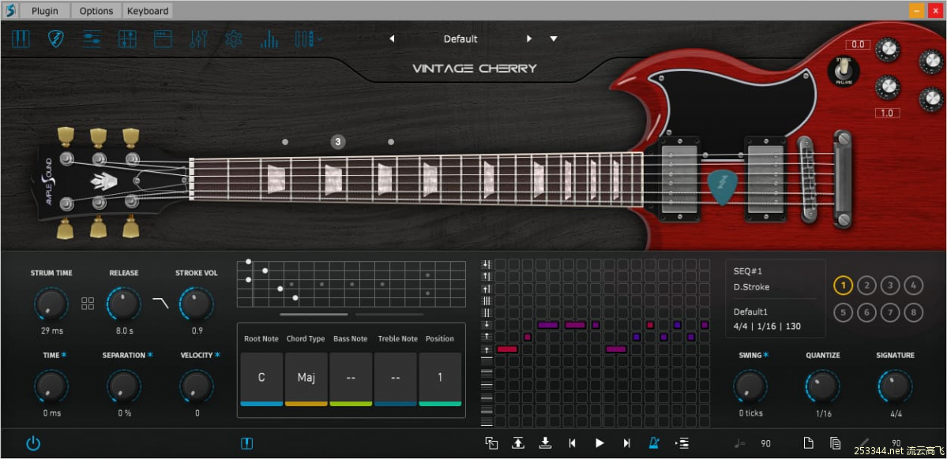Image resolution: width=947 pixels, height=459 pixels.
Task: Click the tempo note-equals icon
Action: tap(739, 443)
